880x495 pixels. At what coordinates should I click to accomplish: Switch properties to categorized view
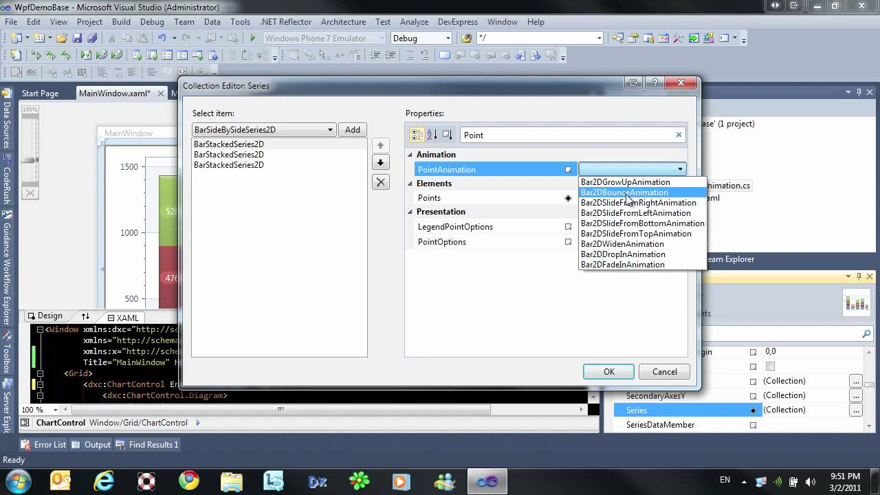pyautogui.click(x=417, y=135)
